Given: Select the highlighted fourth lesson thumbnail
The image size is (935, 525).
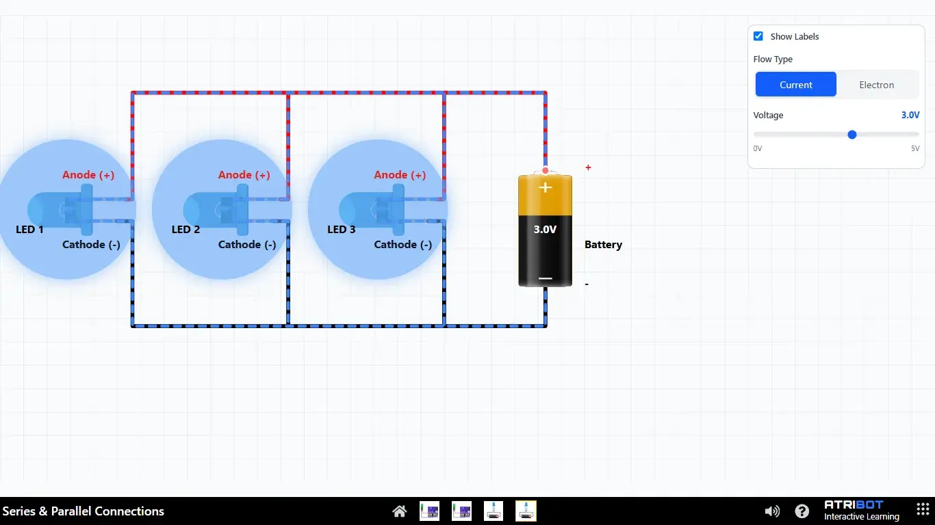Looking at the screenshot, I should pos(526,511).
